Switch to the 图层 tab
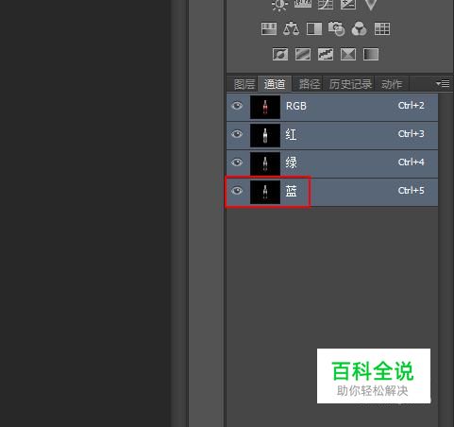 244,84
